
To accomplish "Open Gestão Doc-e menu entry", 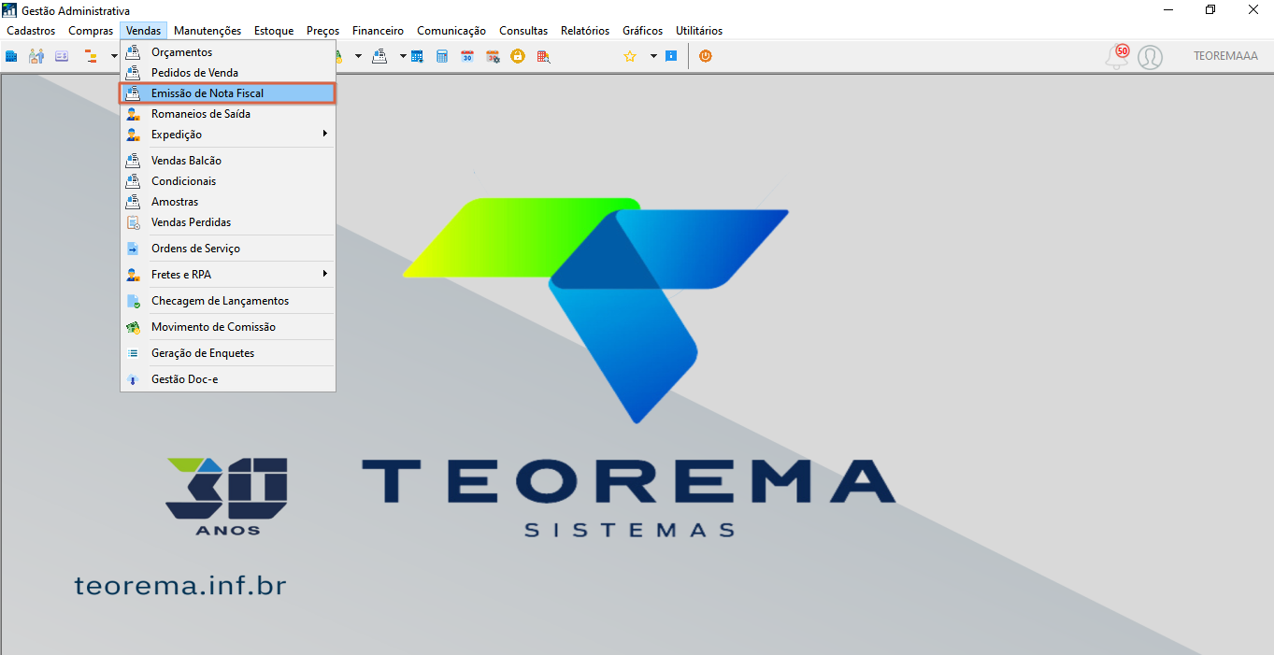I will [x=227, y=379].
